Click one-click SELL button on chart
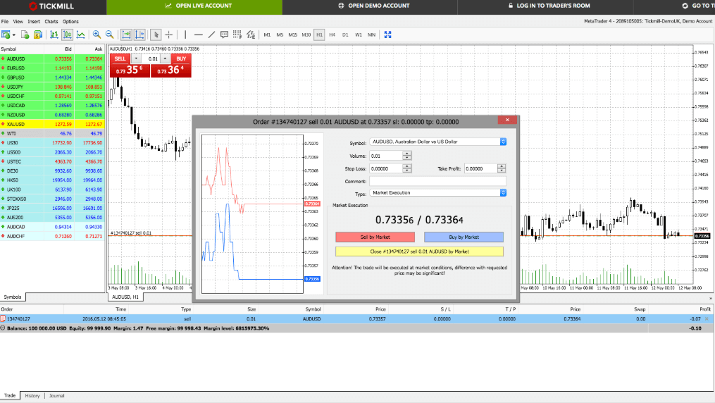715x403 pixels. (120, 58)
